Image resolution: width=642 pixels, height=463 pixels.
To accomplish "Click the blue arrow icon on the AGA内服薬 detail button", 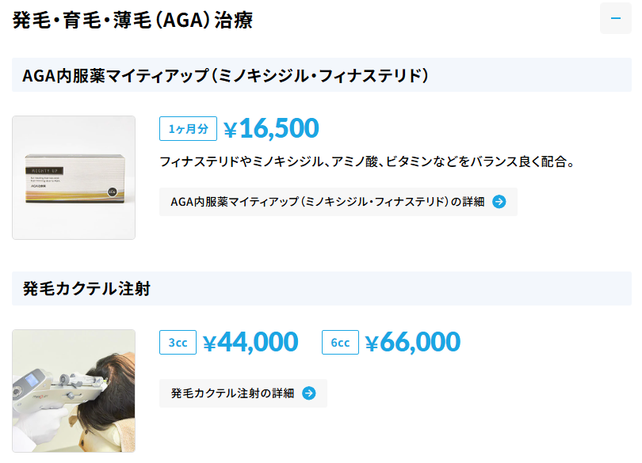I will [501, 203].
